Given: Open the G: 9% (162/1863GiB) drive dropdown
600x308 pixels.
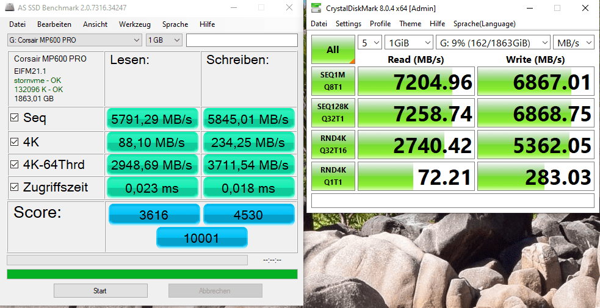Looking at the screenshot, I should [x=493, y=43].
